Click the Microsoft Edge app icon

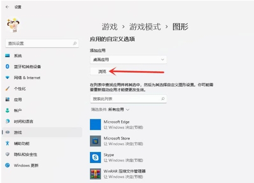[x=96, y=124]
